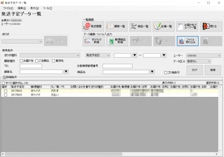Open the 発送予定日 date type dropdown
224x157 pixels.
click(98, 55)
